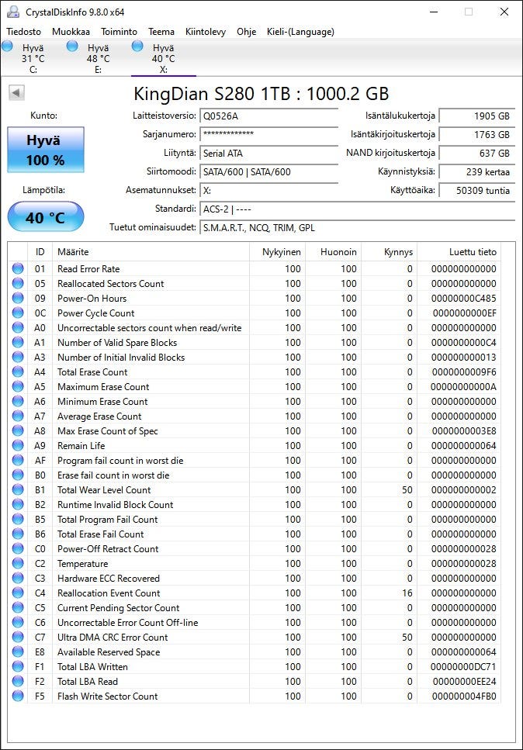The height and width of the screenshot is (750, 523).
Task: Click the CrystalDiskInfo app icon in title bar
Action: point(13,12)
